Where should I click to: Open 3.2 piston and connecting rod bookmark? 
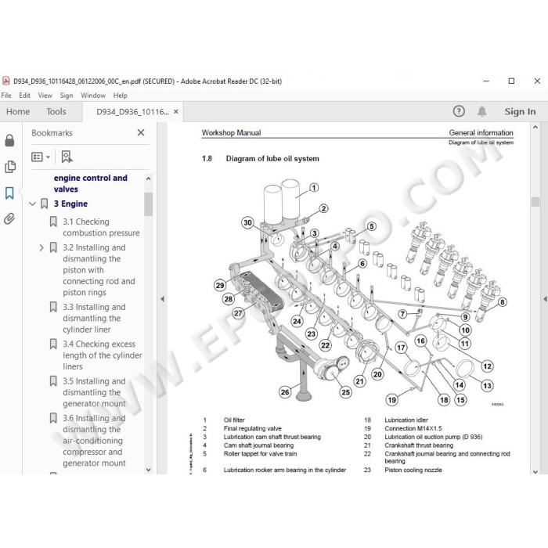(99, 270)
